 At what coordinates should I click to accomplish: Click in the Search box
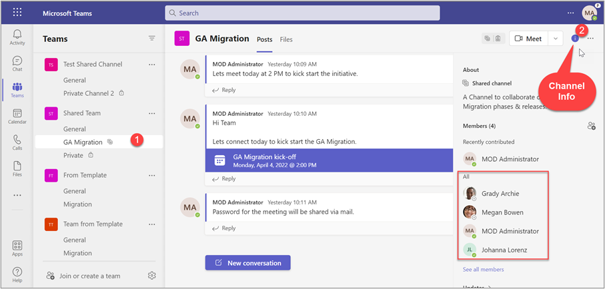pos(302,13)
